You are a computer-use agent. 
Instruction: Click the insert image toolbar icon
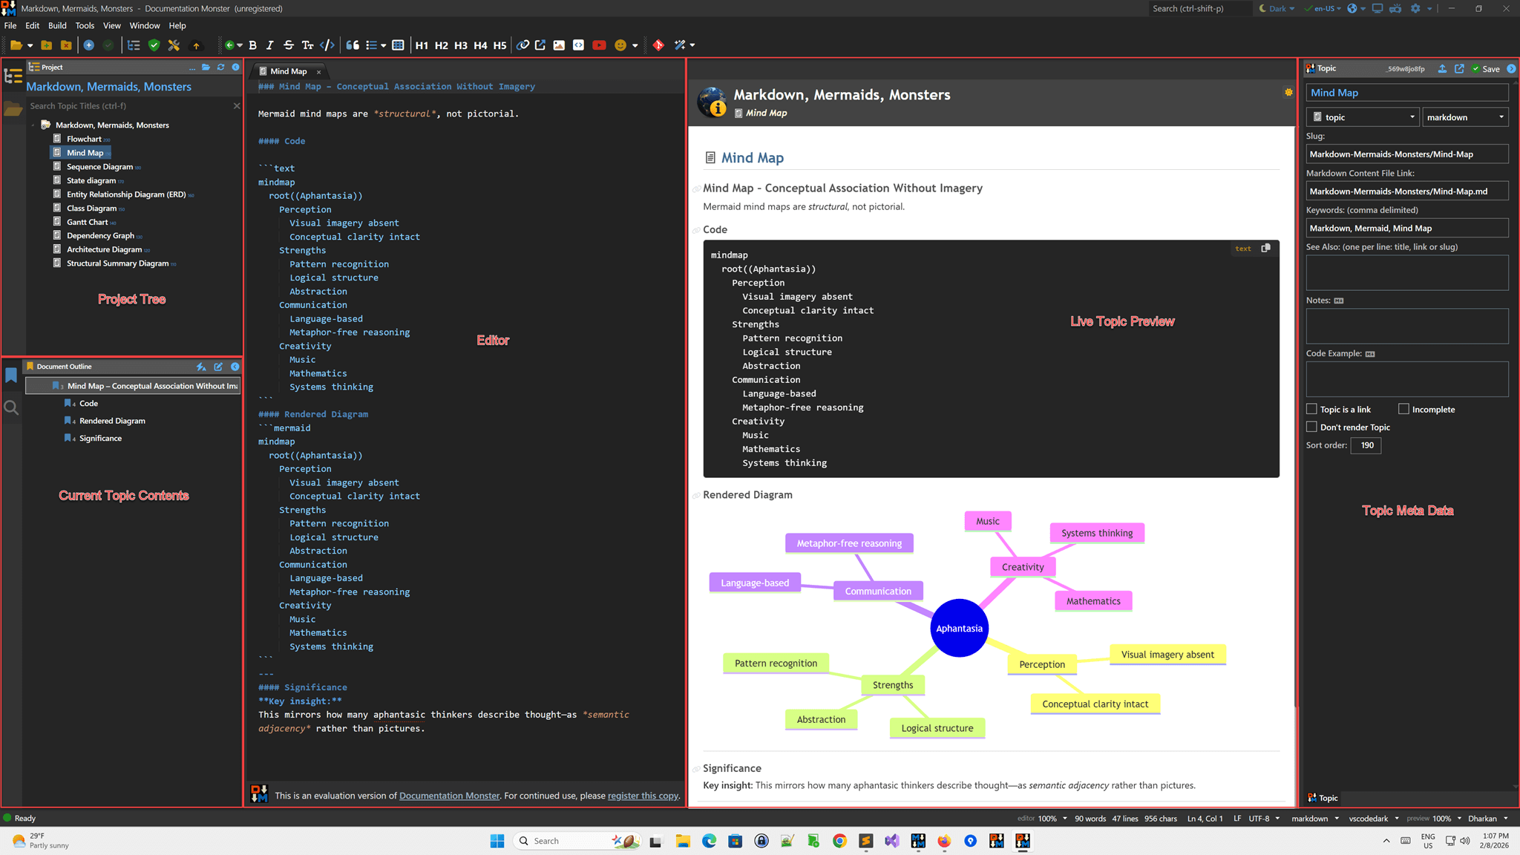coord(559,45)
